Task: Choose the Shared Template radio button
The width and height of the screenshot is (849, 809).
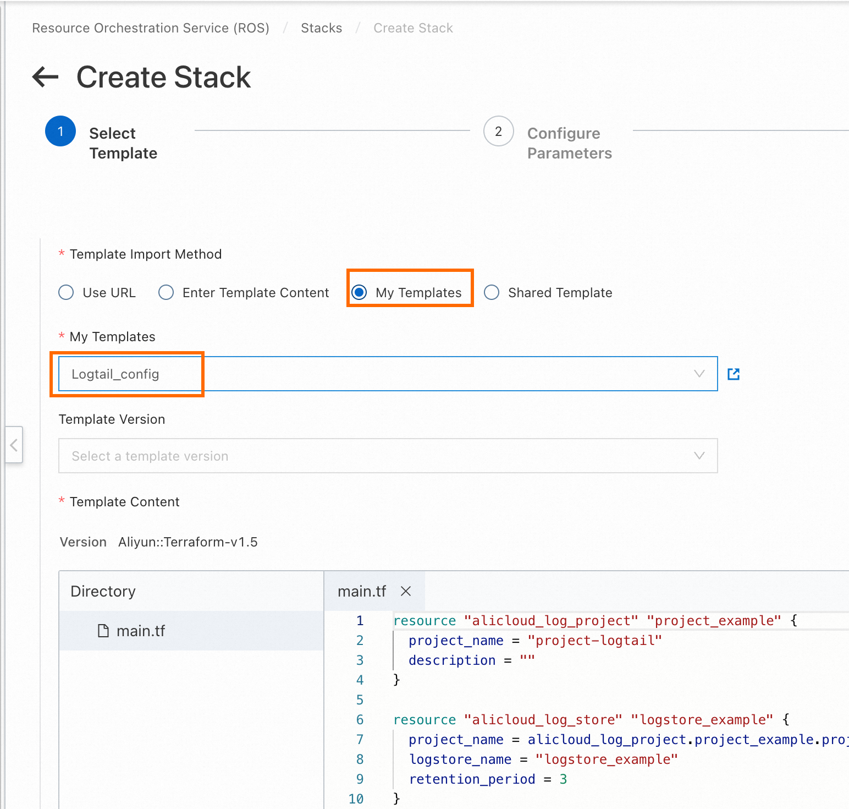Action: pos(492,292)
